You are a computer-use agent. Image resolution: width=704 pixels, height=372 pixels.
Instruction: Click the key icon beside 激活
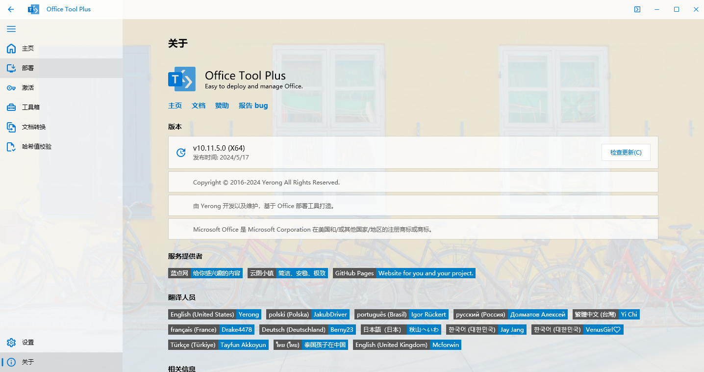[11, 88]
